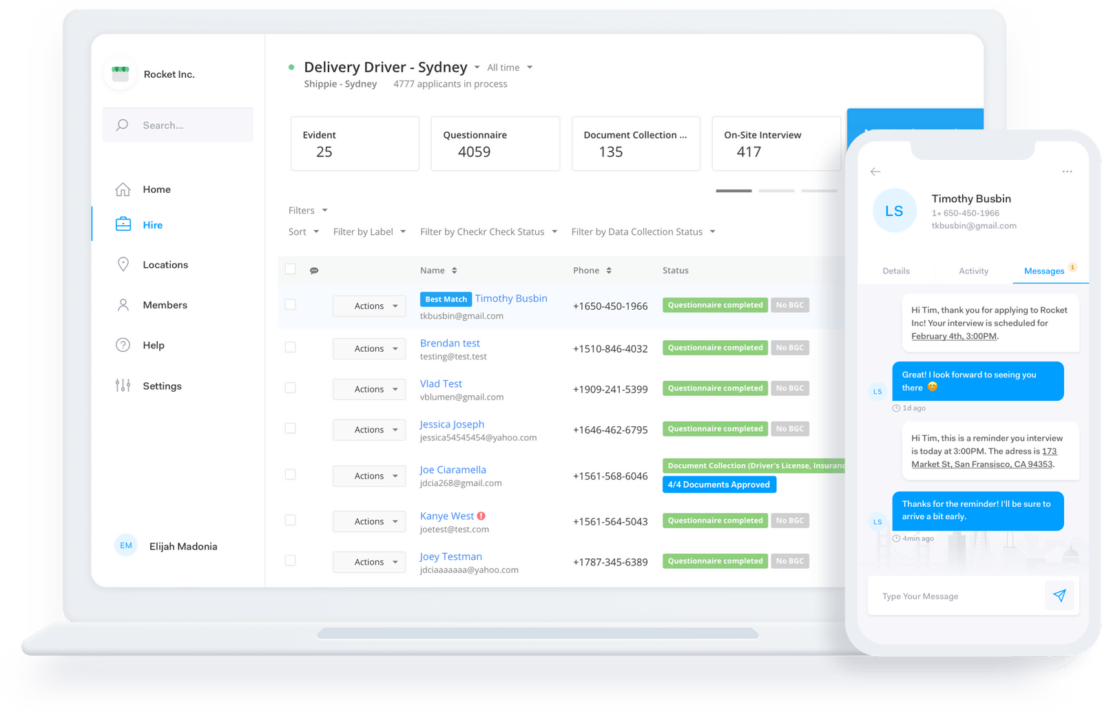Viewport: 1102px width, 712px height.
Task: Click the Search input field in the sidebar
Action: [178, 125]
